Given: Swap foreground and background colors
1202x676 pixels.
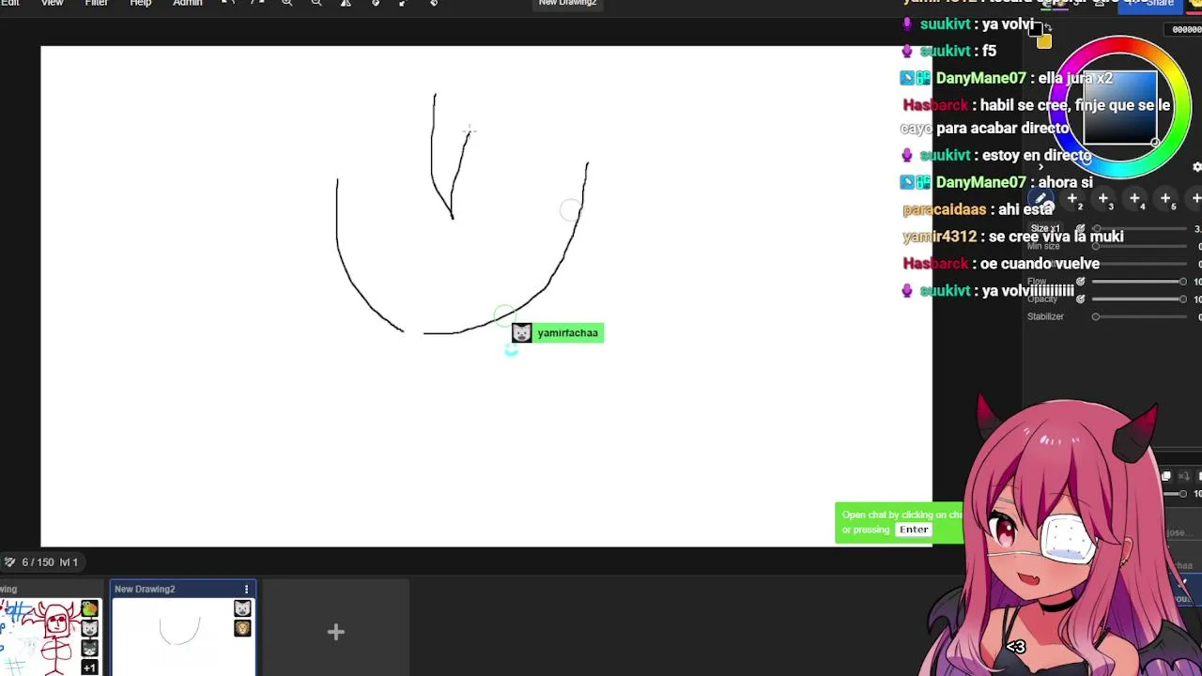Looking at the screenshot, I should tap(1049, 27).
